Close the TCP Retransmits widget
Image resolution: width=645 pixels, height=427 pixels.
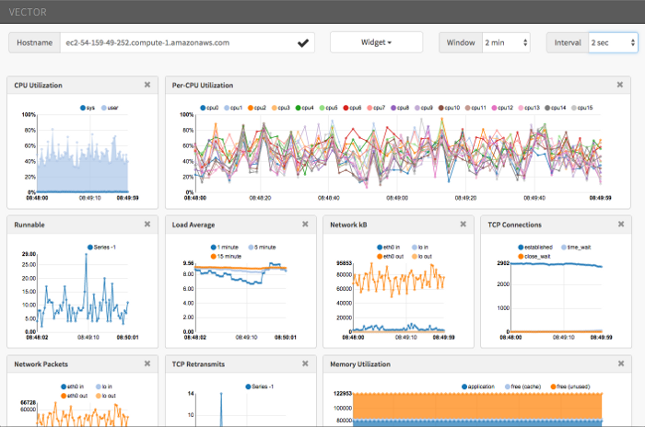click(306, 364)
